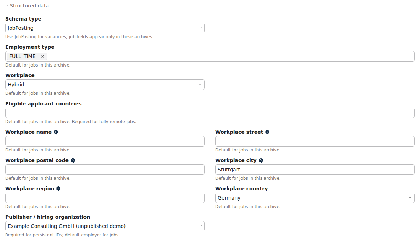Click the Eligible applicant countries label
This screenshot has width=420, height=247.
tap(43, 104)
